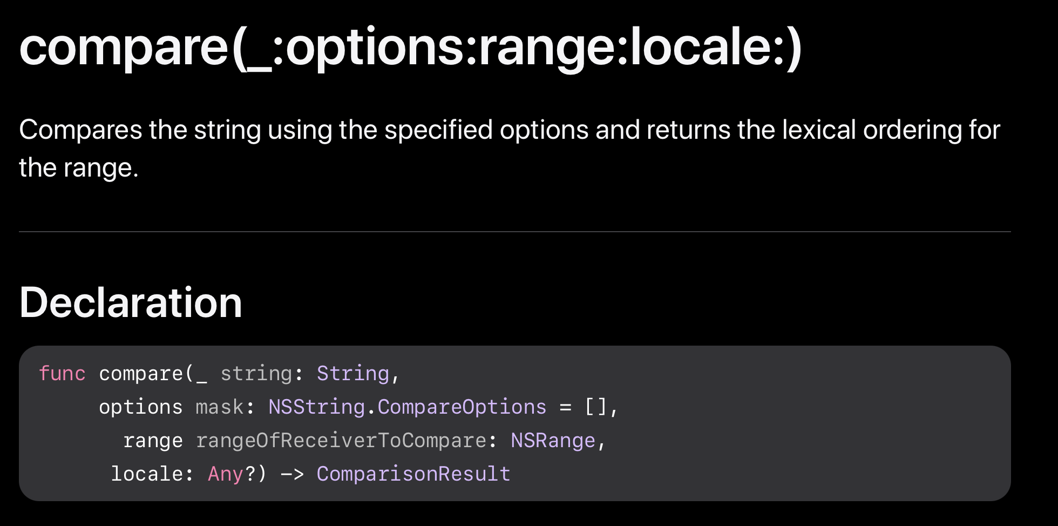This screenshot has height=526, width=1058.
Task: Click the mask parameter name
Action: click(219, 407)
